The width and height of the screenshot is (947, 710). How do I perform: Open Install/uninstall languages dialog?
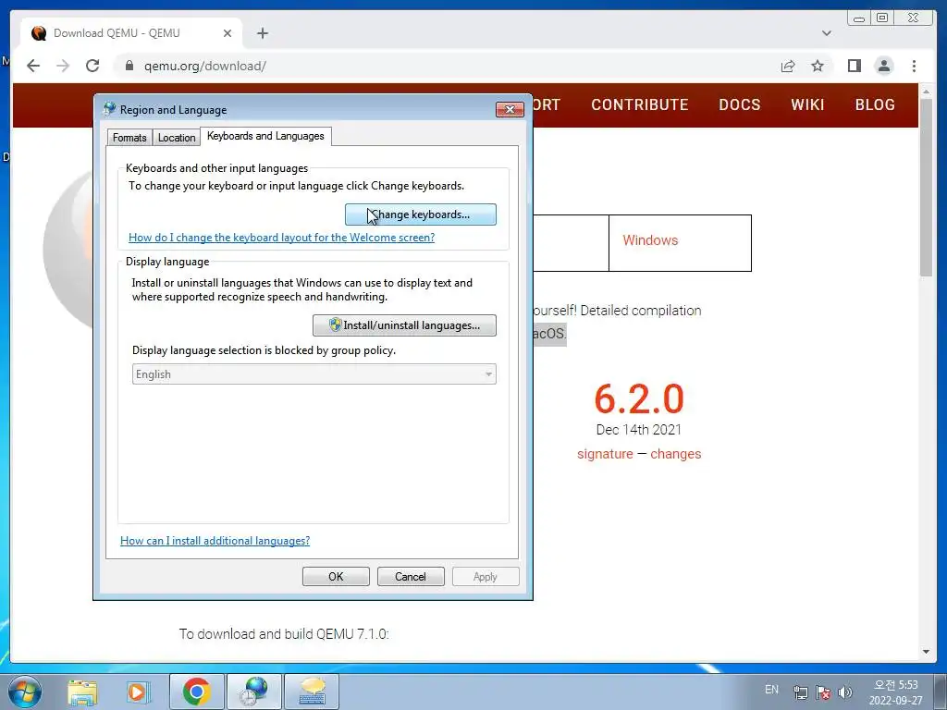click(404, 325)
